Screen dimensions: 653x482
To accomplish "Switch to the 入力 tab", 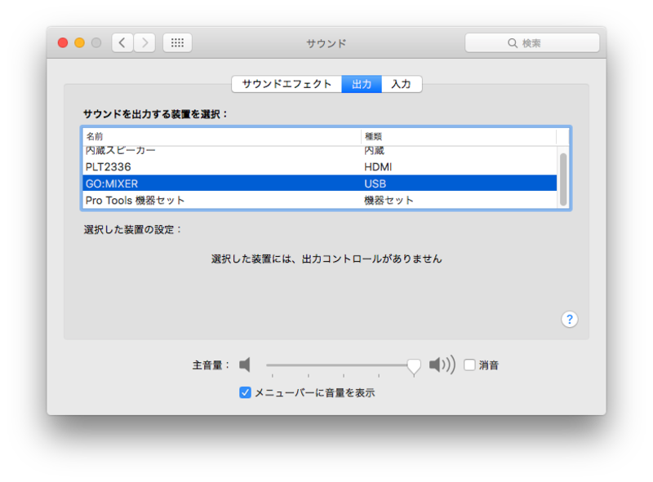I will (x=402, y=84).
